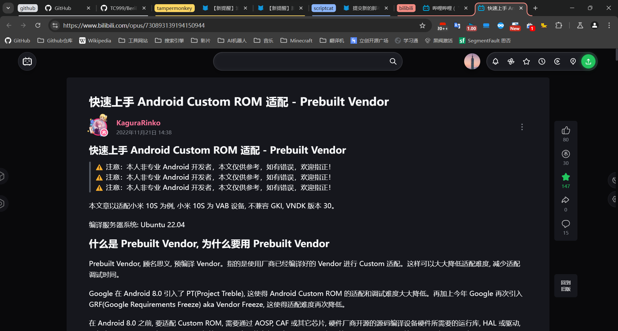This screenshot has height=331, width=618.
Task: Bookmark this page with address bar star
Action: click(422, 25)
